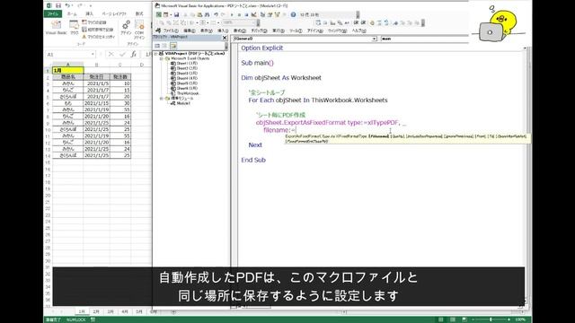Click the マクロ ribbon button in Excel
This screenshot has height=323, width=575.
pyautogui.click(x=75, y=28)
